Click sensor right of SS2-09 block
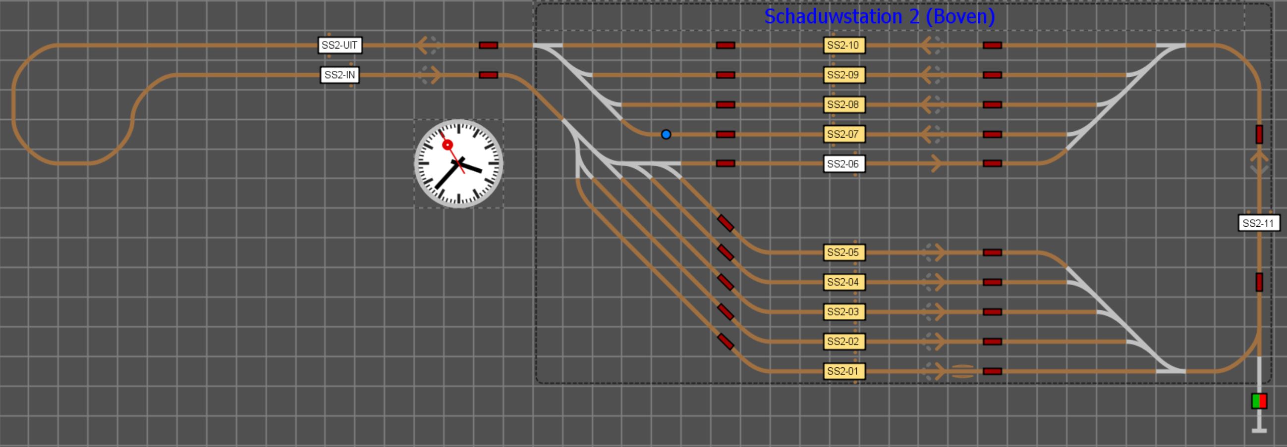This screenshot has height=447, width=1287. (992, 75)
